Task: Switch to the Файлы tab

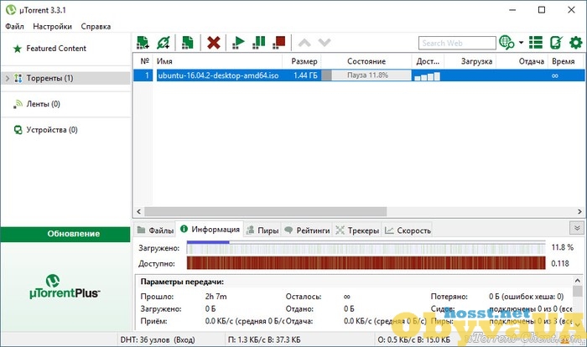Action: (155, 230)
